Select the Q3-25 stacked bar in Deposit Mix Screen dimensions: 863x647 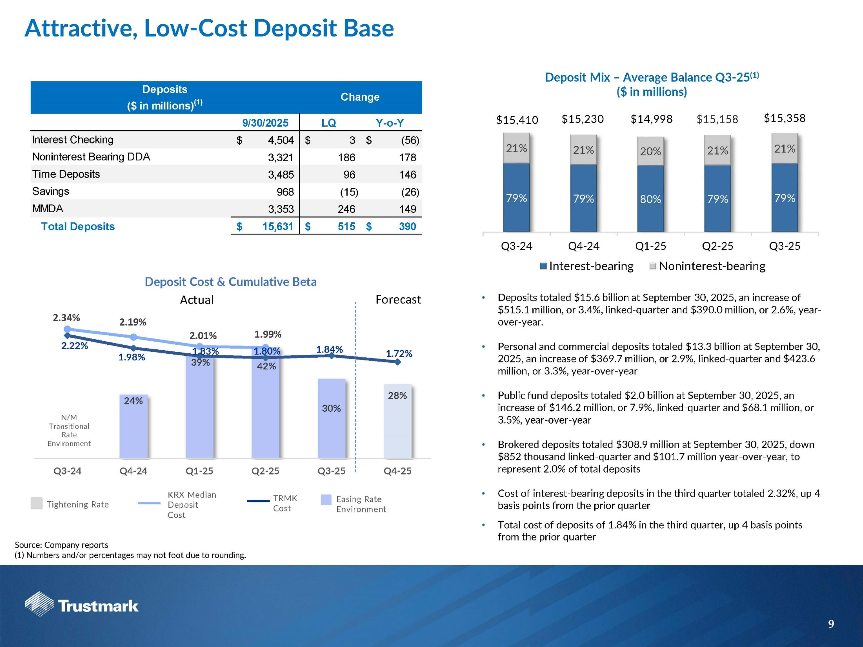pos(784,183)
